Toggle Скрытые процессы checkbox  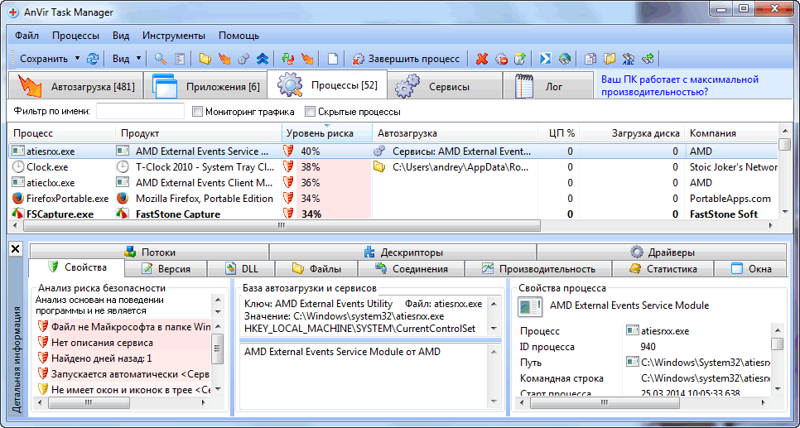[x=311, y=112]
